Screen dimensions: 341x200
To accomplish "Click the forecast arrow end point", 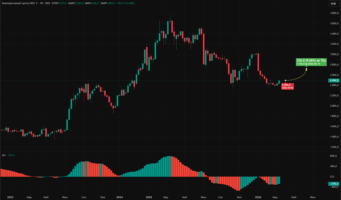I will point(307,70).
